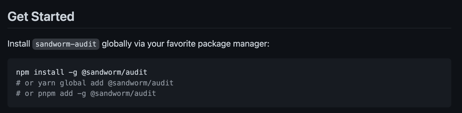Click npm at start of code block
462x113 pixels.
coord(22,72)
